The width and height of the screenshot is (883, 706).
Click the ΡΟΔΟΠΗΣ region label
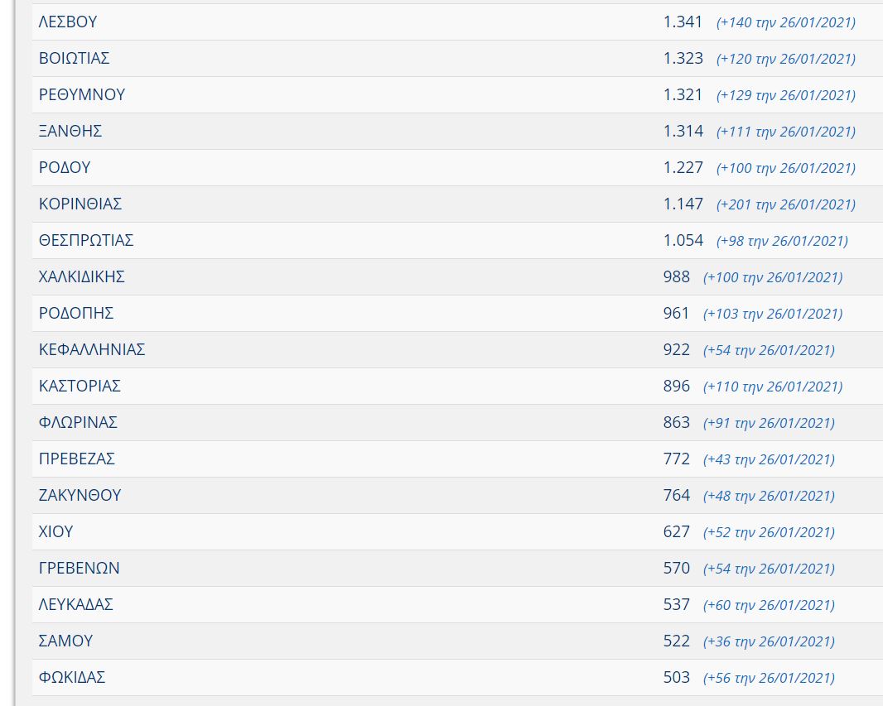pos(76,314)
